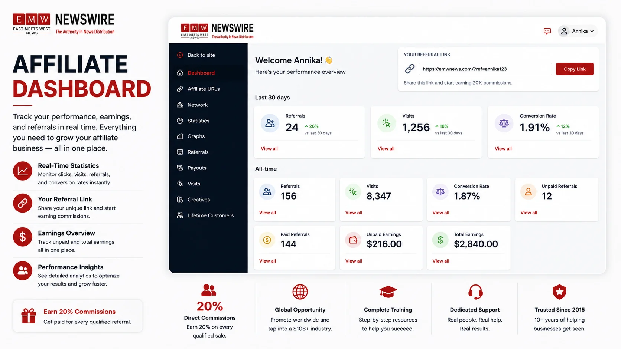Click the Earnings Overview dollar icon

(x=23, y=237)
